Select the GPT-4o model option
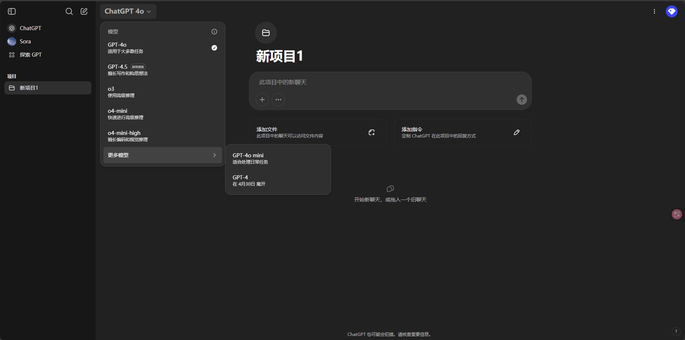Image resolution: width=685 pixels, height=340 pixels. (x=162, y=48)
